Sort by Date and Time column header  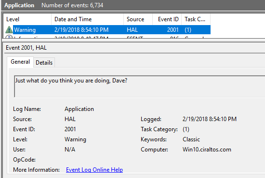(x=87, y=19)
